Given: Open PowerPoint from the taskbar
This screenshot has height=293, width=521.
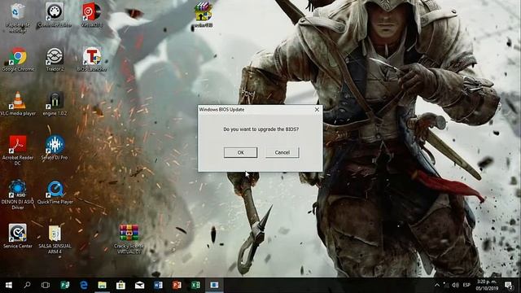Looking at the screenshot, I should pyautogui.click(x=177, y=285).
